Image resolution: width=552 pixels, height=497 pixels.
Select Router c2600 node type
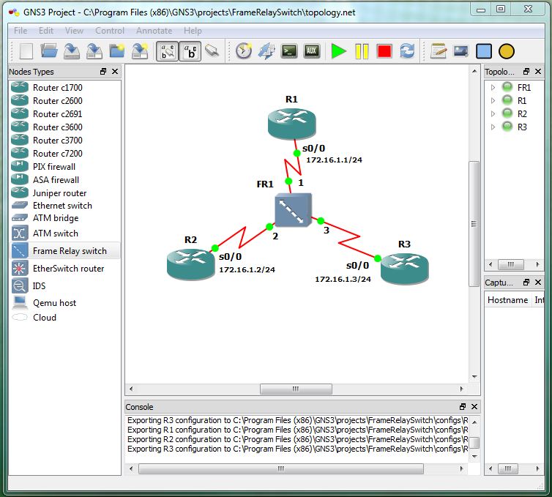pyautogui.click(x=64, y=101)
